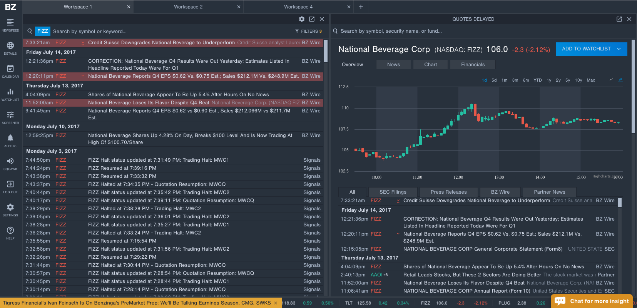Open the Filters funnel button
The image size is (637, 308).
click(308, 31)
